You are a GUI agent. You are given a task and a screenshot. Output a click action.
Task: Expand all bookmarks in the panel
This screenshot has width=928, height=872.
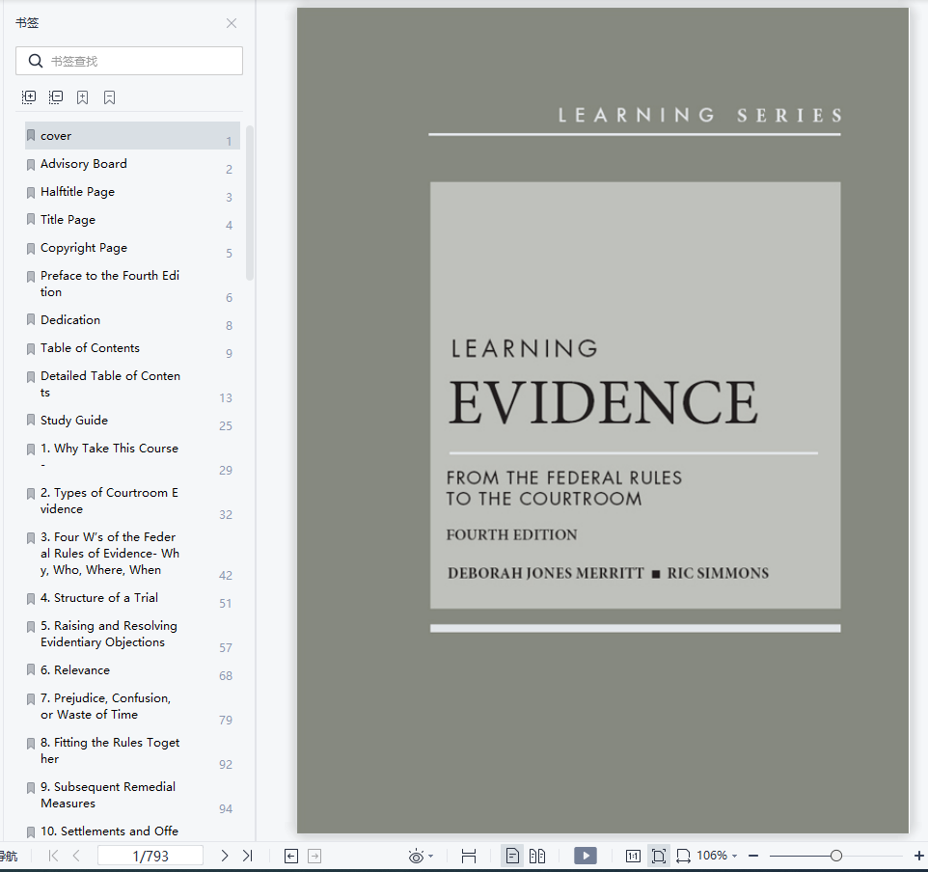coord(28,97)
